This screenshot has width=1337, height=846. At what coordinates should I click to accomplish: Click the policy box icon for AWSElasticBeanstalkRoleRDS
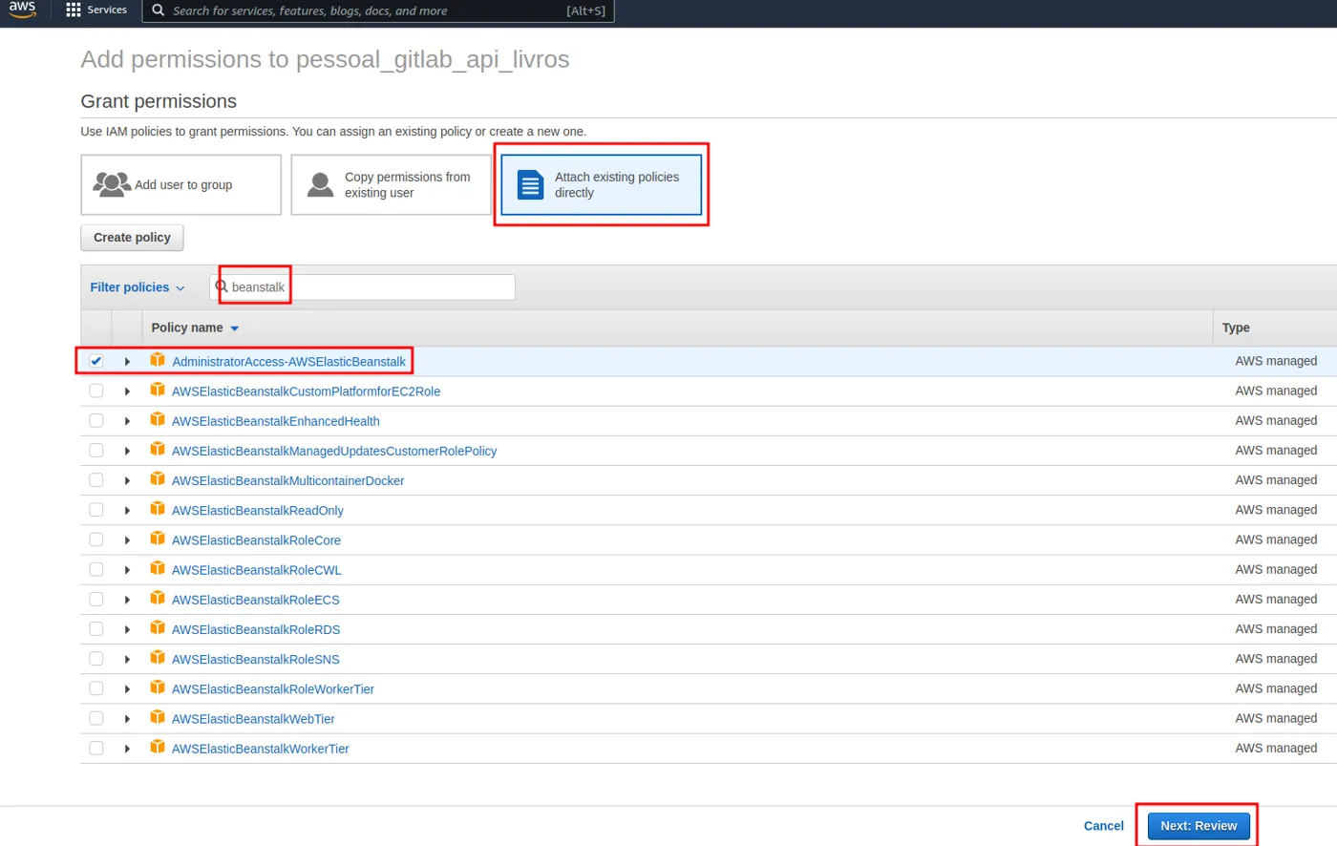[158, 628]
